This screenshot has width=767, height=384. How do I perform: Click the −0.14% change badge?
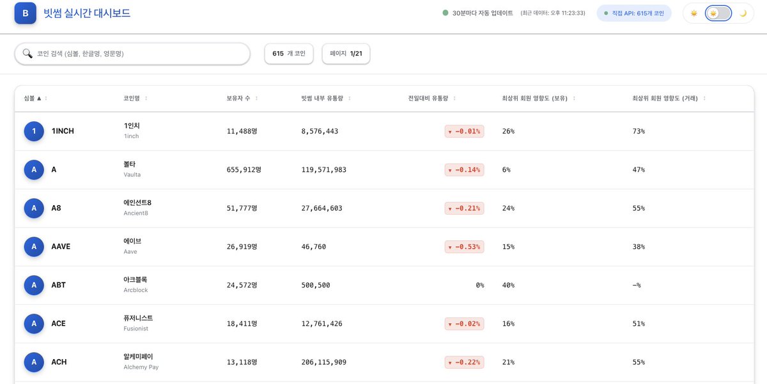click(x=465, y=169)
